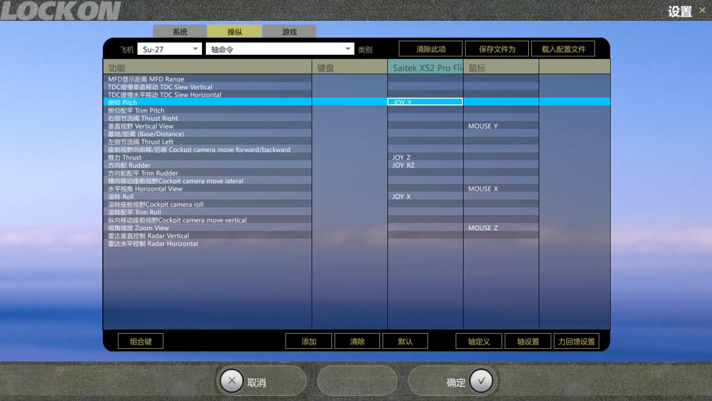Select the JOY_Y binding cell for Pitch
This screenshot has height=401, width=712.
[x=425, y=102]
